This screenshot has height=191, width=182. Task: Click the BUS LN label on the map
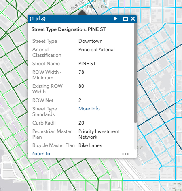coord(77,6)
